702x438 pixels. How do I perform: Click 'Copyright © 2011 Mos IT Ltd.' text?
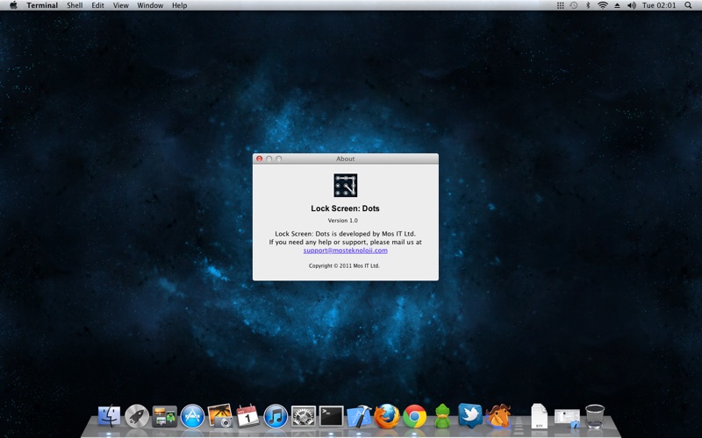click(x=344, y=265)
